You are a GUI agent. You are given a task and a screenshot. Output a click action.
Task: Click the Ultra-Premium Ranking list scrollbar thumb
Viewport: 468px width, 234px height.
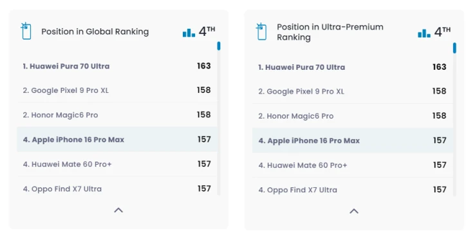454,48
